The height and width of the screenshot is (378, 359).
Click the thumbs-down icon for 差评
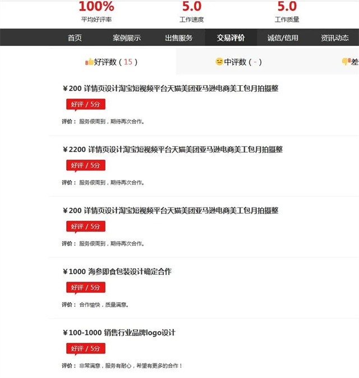(346, 62)
